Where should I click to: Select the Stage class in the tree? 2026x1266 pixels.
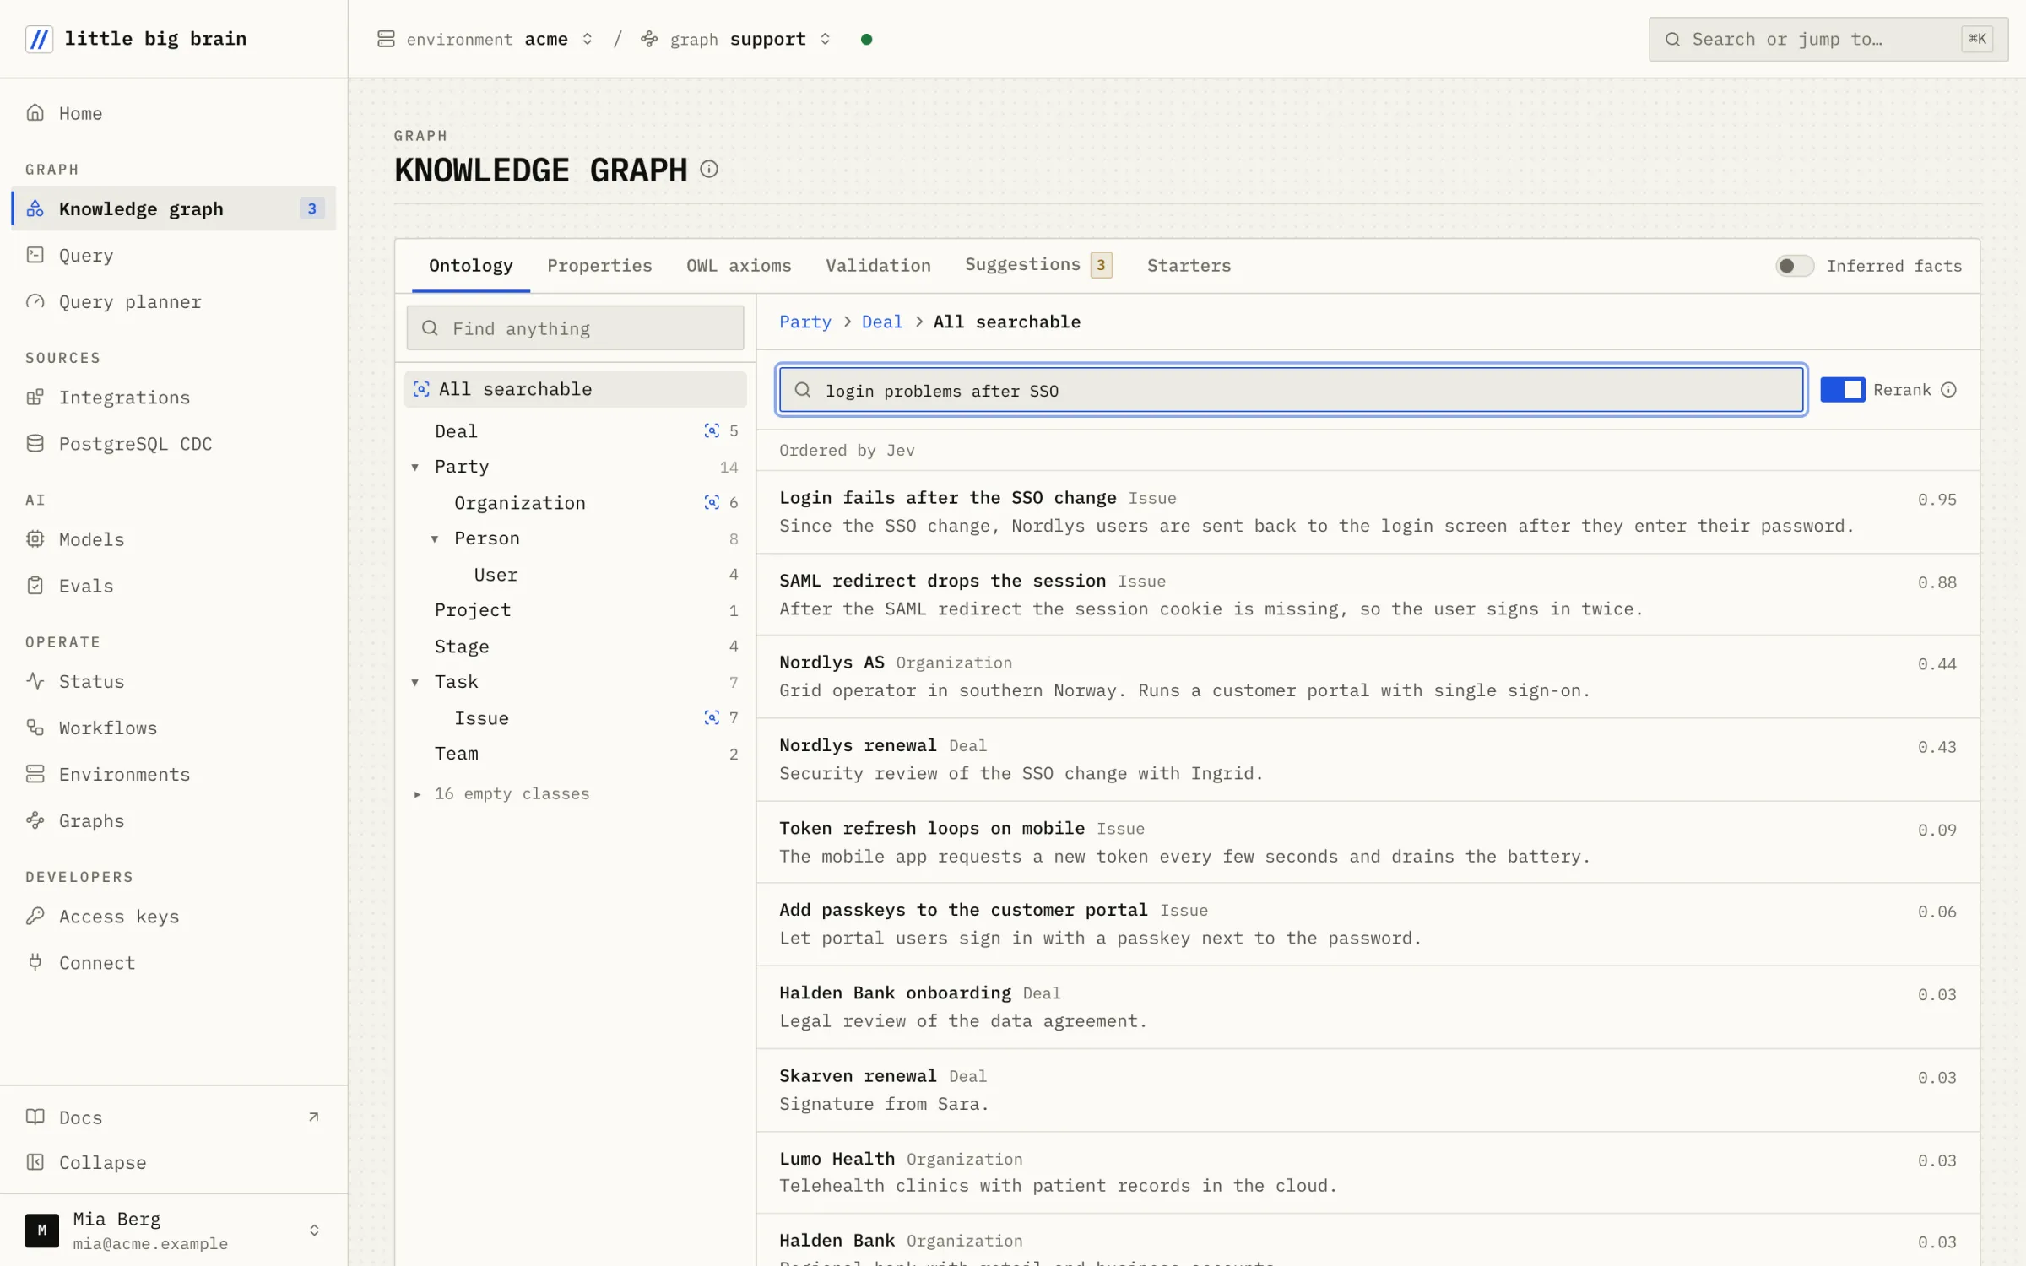click(575, 646)
